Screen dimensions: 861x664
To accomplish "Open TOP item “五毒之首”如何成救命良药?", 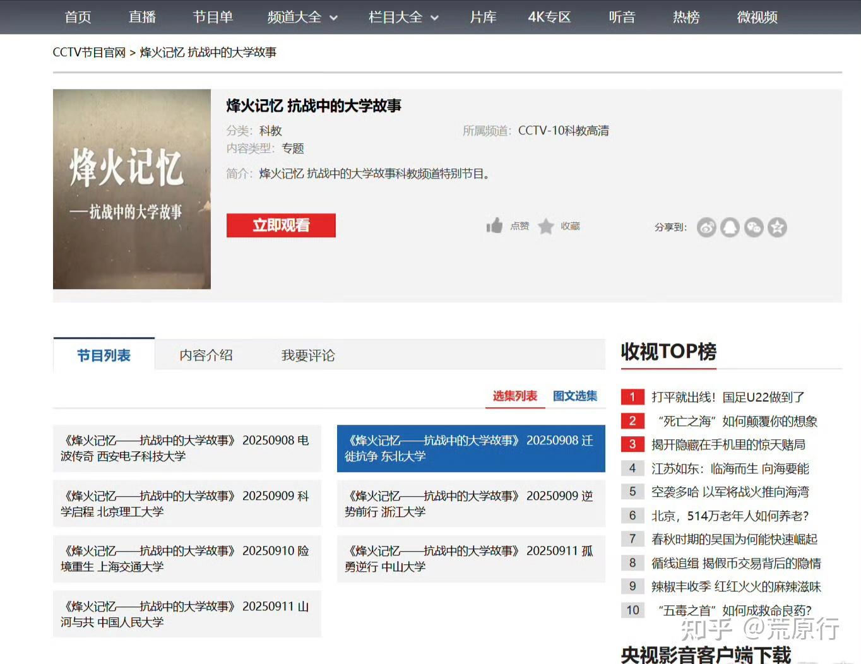I will pos(735,610).
